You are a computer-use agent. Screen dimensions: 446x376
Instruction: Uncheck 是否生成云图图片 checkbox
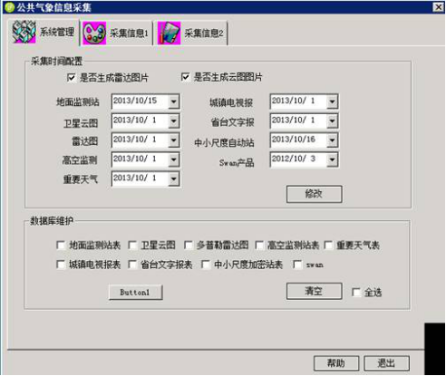[185, 77]
